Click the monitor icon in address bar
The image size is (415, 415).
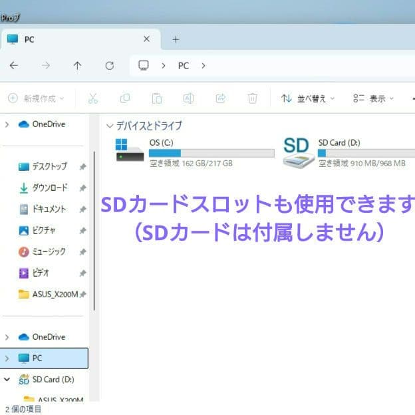(x=144, y=65)
